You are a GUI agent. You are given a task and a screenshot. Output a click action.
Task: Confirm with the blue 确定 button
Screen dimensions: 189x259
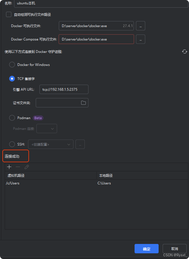[147, 249]
